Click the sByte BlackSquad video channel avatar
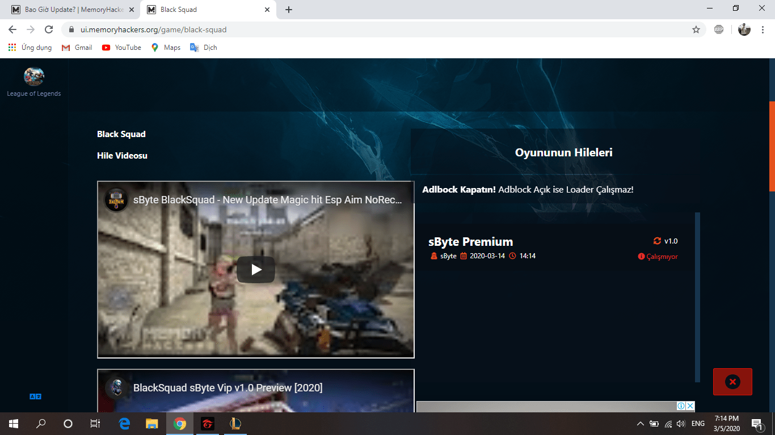The width and height of the screenshot is (775, 435). click(x=116, y=200)
